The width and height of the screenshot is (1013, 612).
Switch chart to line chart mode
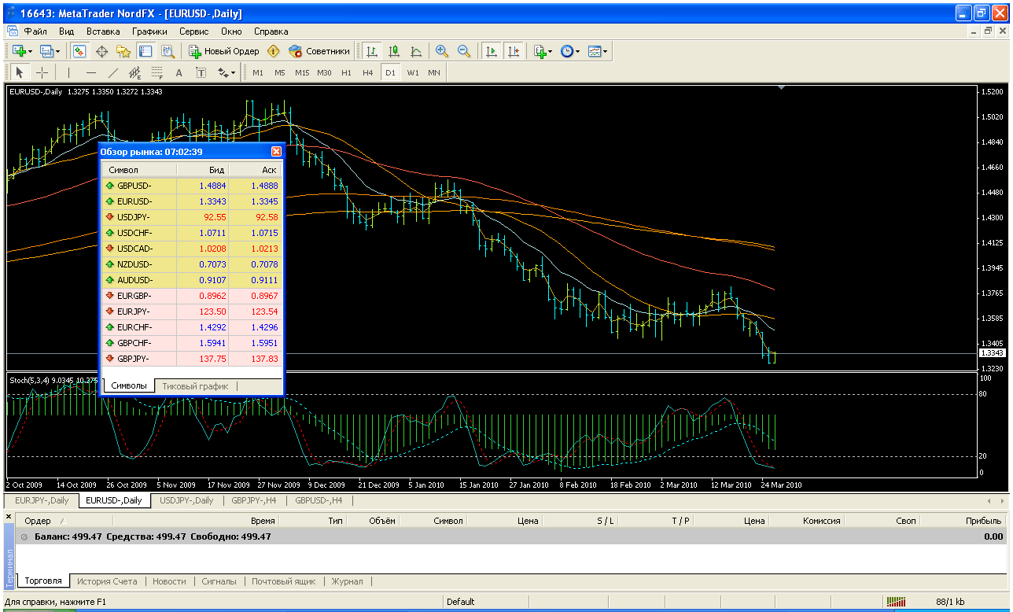click(416, 51)
